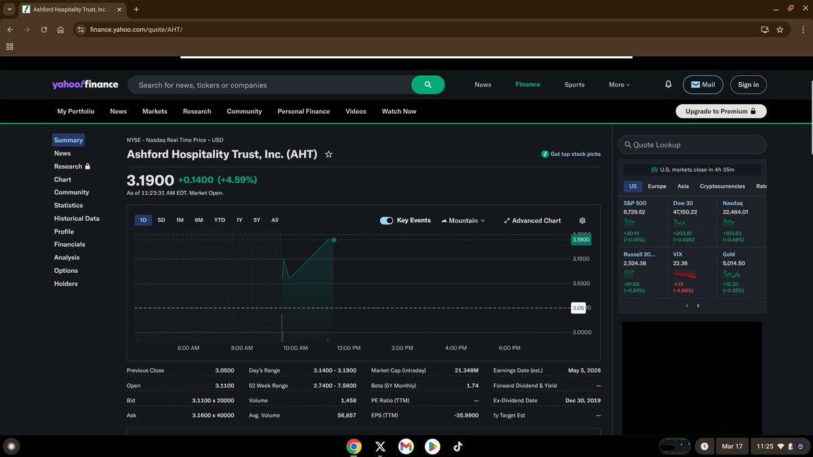Open the VIX market card
813x457 pixels.
tap(692, 272)
